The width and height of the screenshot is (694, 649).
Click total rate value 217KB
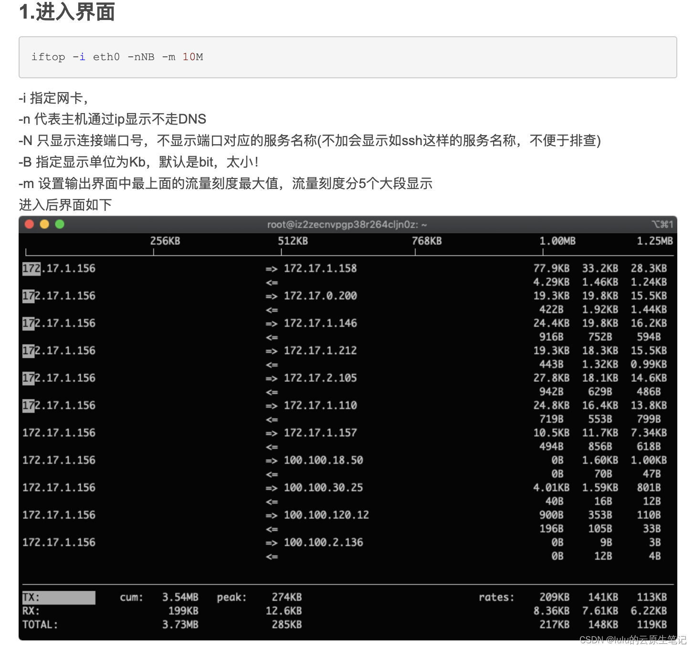tap(554, 625)
